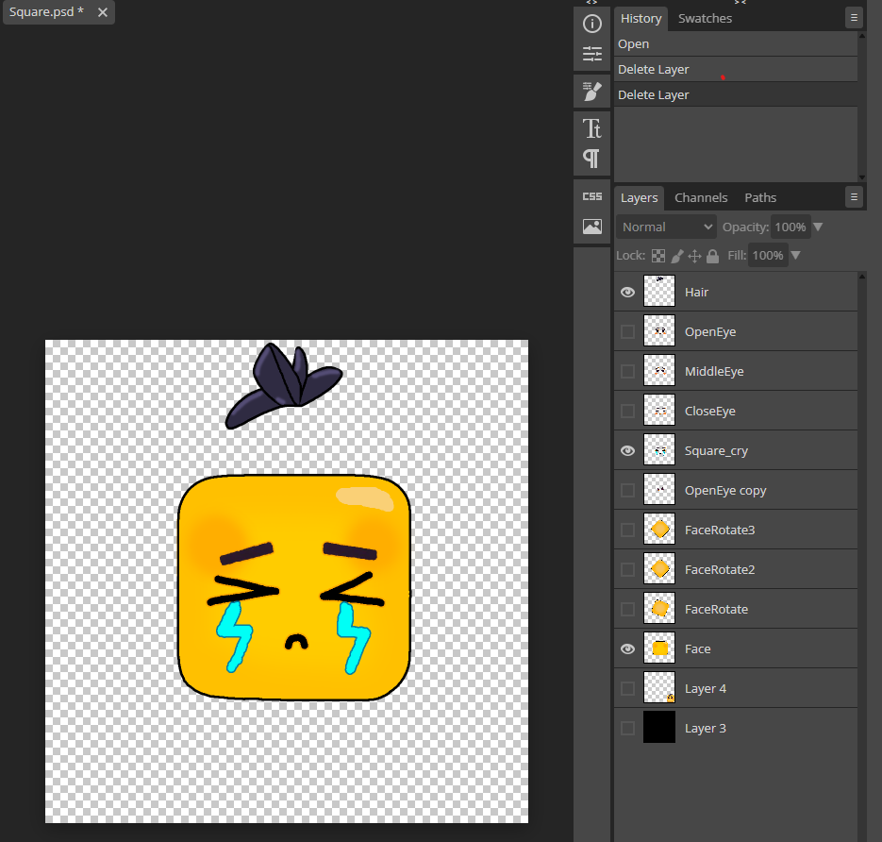This screenshot has width=882, height=842.
Task: Show the MiddleEye layer
Action: click(627, 372)
